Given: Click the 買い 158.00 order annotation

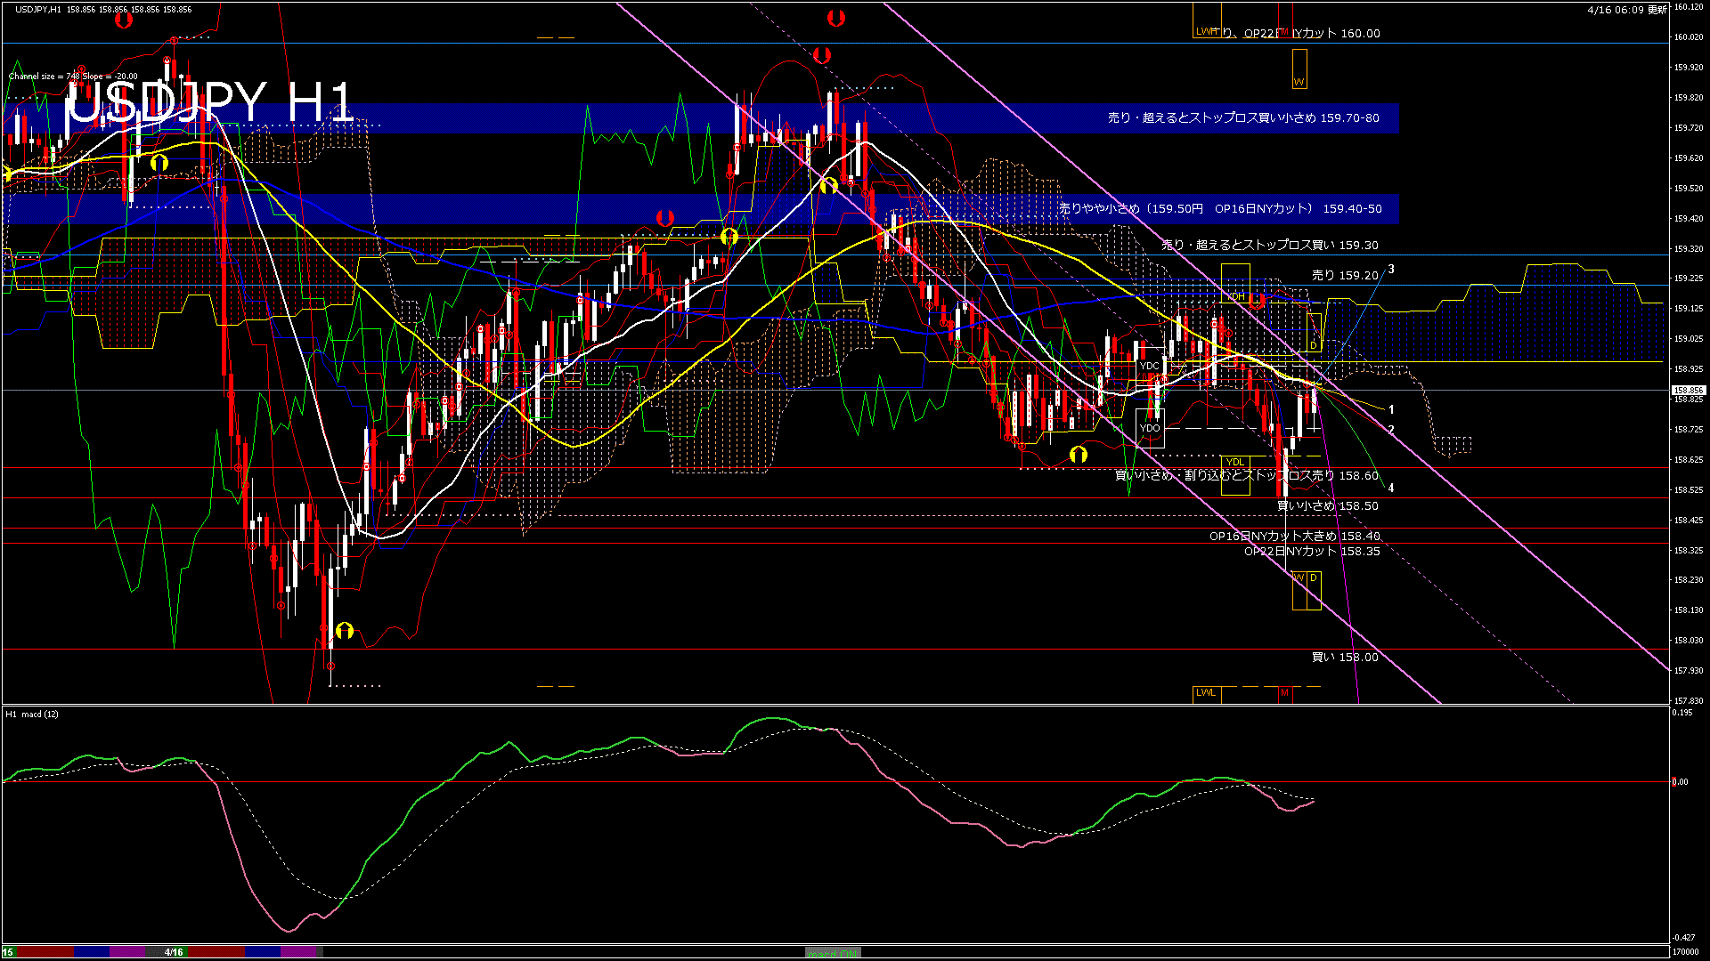Looking at the screenshot, I should pos(1345,658).
